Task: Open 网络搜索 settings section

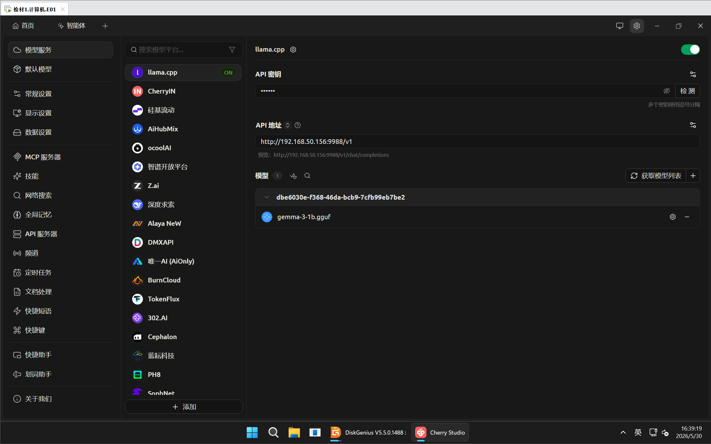Action: point(60,196)
